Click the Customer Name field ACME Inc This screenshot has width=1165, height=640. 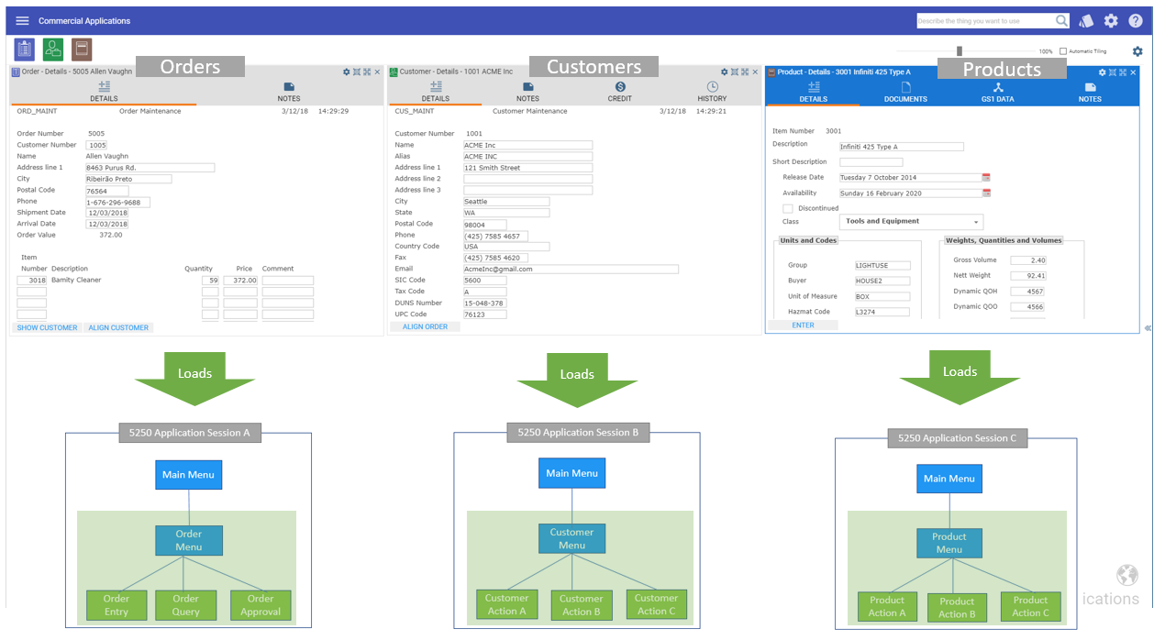tap(528, 145)
